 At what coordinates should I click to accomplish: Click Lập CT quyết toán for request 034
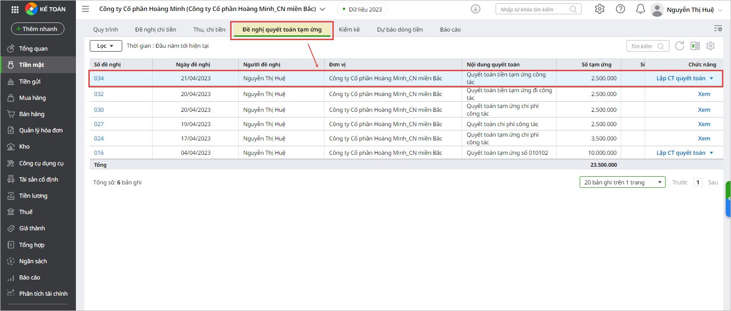click(680, 78)
